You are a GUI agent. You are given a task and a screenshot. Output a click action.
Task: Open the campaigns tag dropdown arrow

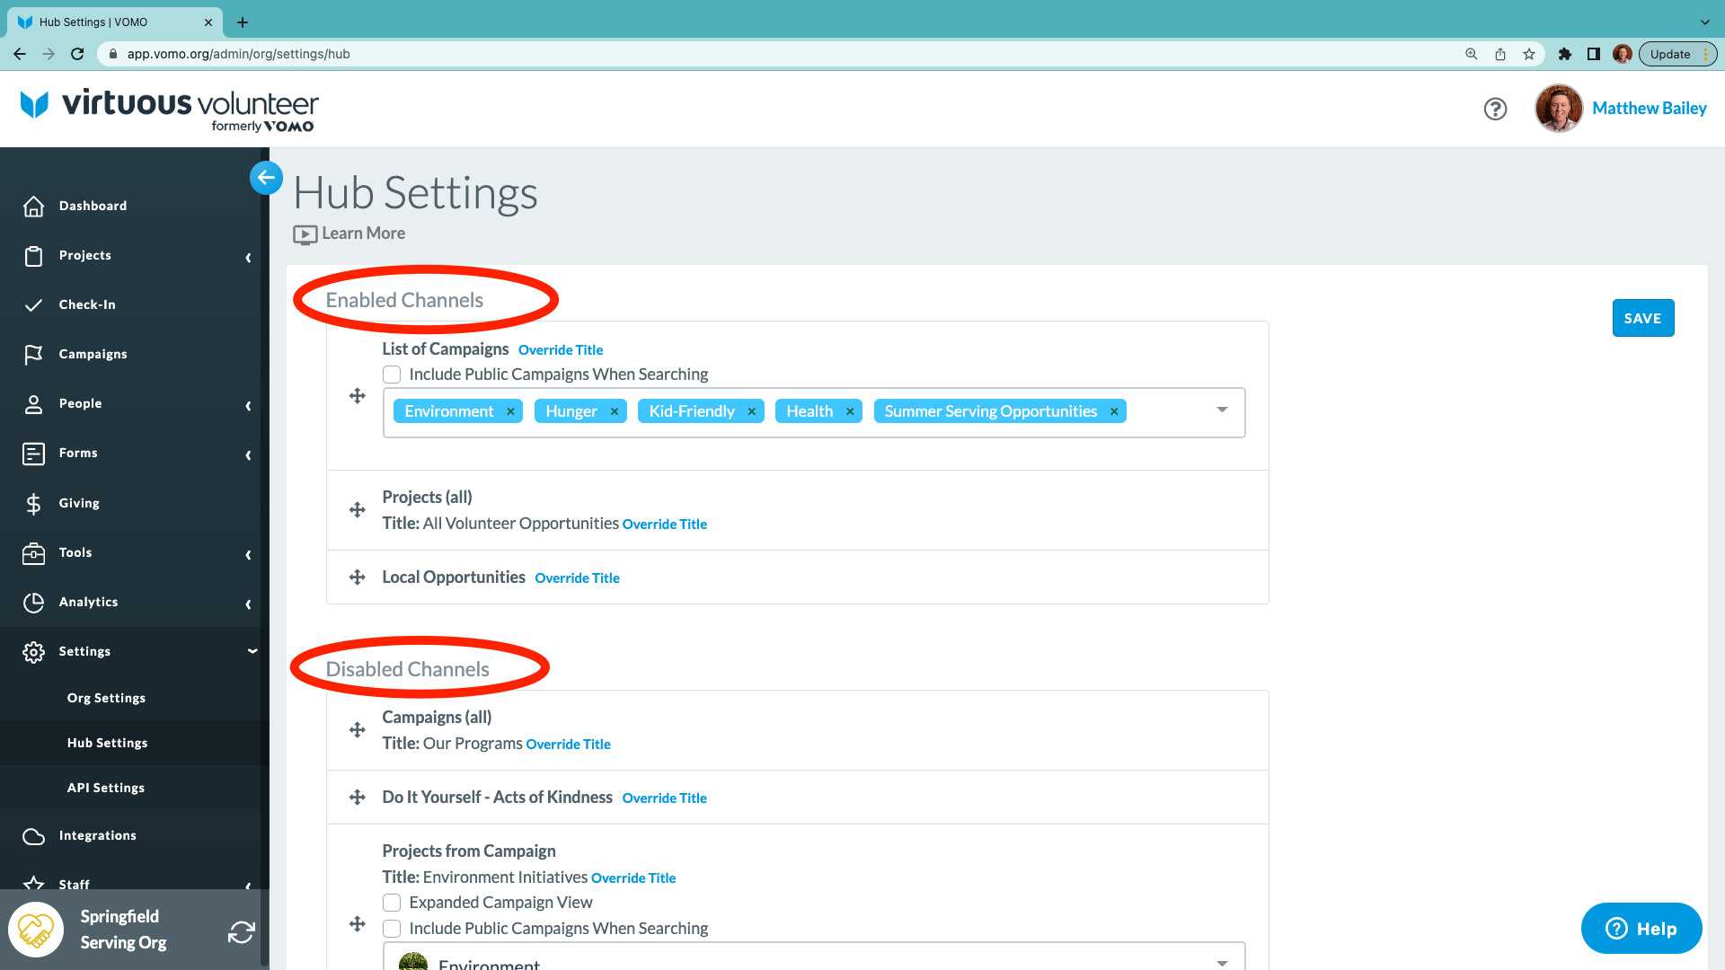click(x=1222, y=410)
